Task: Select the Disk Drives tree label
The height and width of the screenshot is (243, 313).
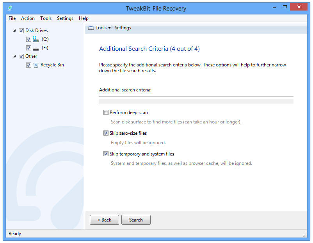Action: tap(37, 30)
